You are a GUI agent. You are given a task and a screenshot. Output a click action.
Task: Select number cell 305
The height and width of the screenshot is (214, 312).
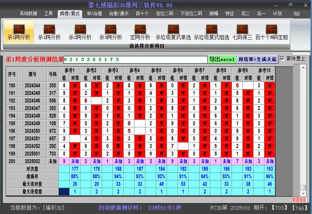53,86
